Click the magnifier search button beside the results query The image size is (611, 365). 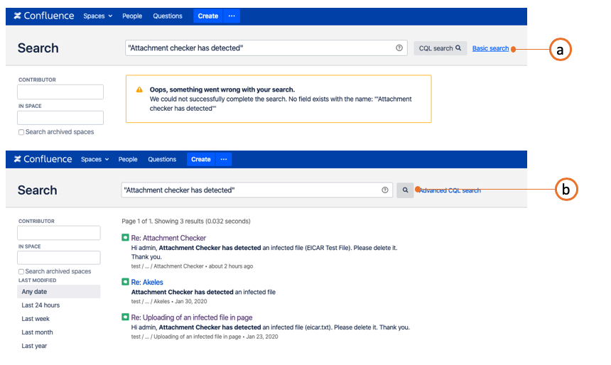405,190
